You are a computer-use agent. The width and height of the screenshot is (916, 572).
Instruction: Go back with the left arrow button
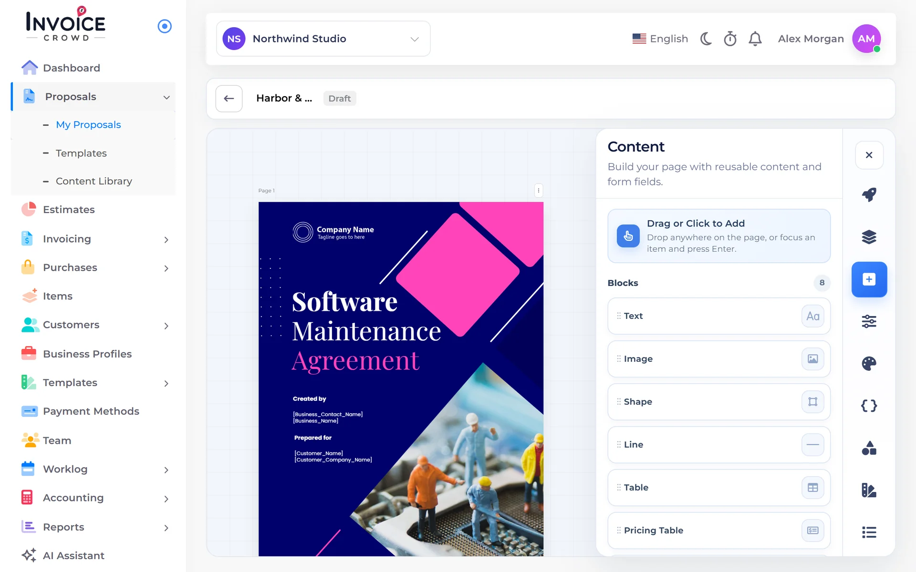229,99
